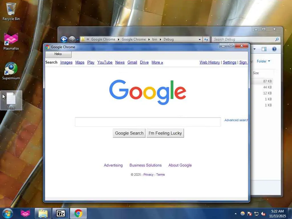Open the Recycle Bin desktop icon
The image size is (292, 219).
[11, 11]
